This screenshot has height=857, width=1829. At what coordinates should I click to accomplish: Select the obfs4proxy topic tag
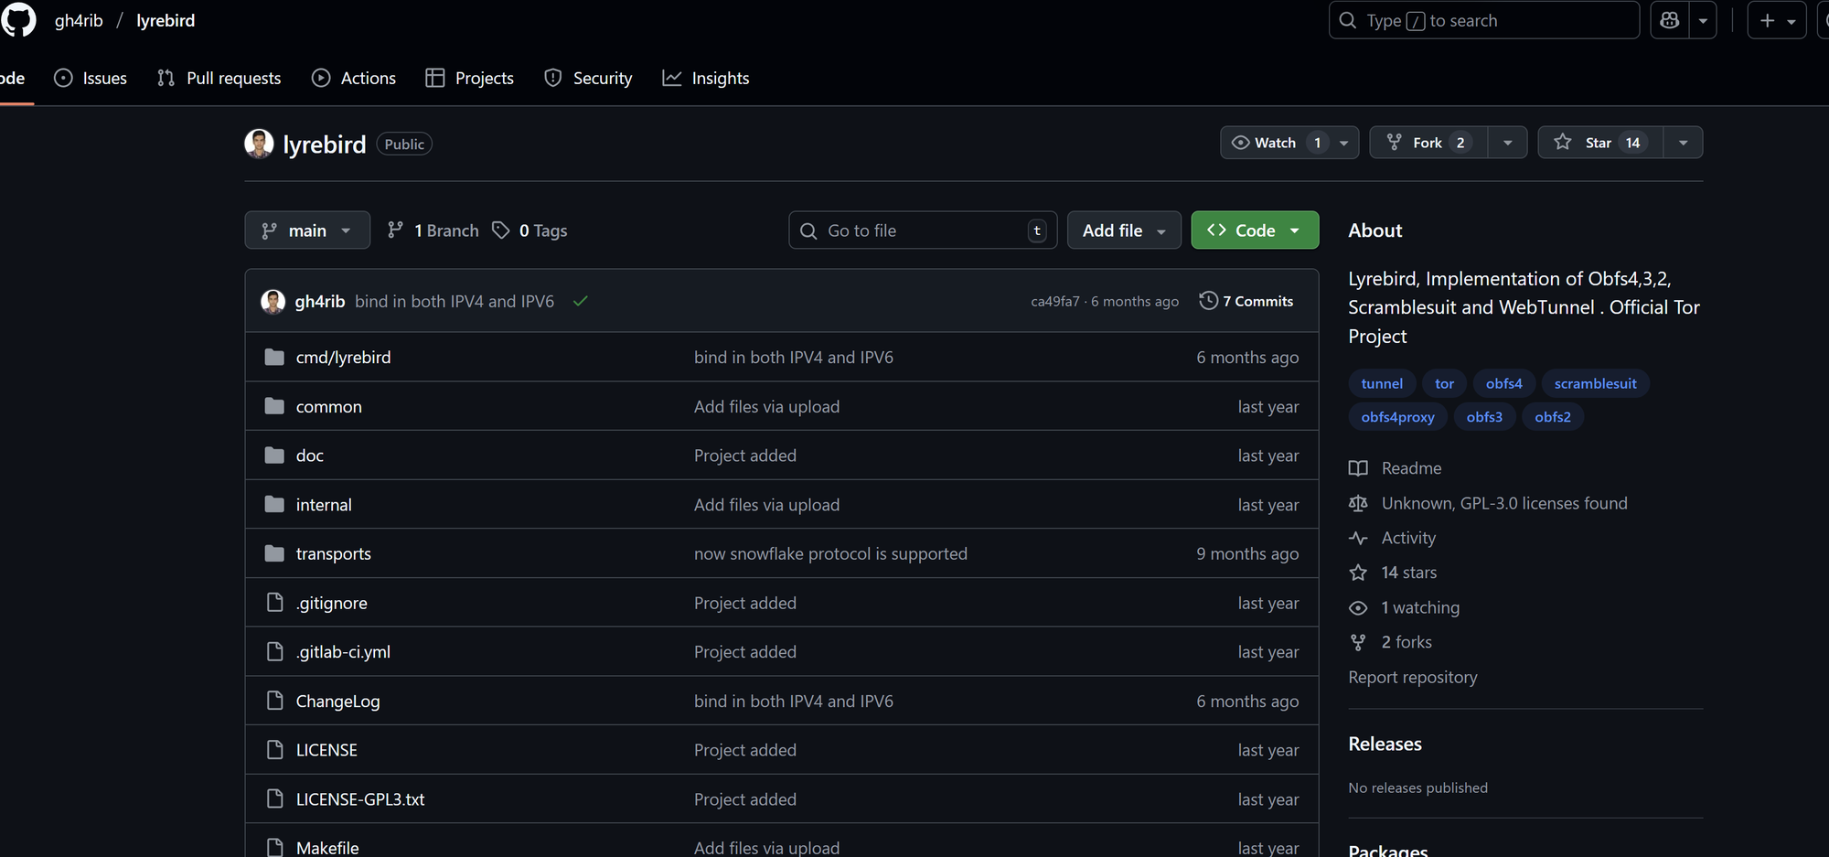coord(1397,417)
